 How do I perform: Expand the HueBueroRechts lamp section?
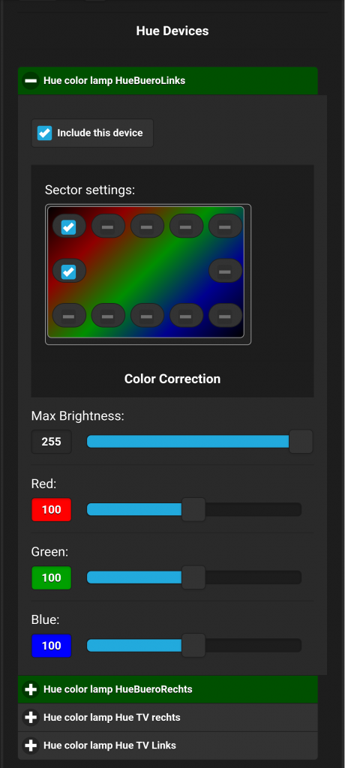pyautogui.click(x=31, y=689)
